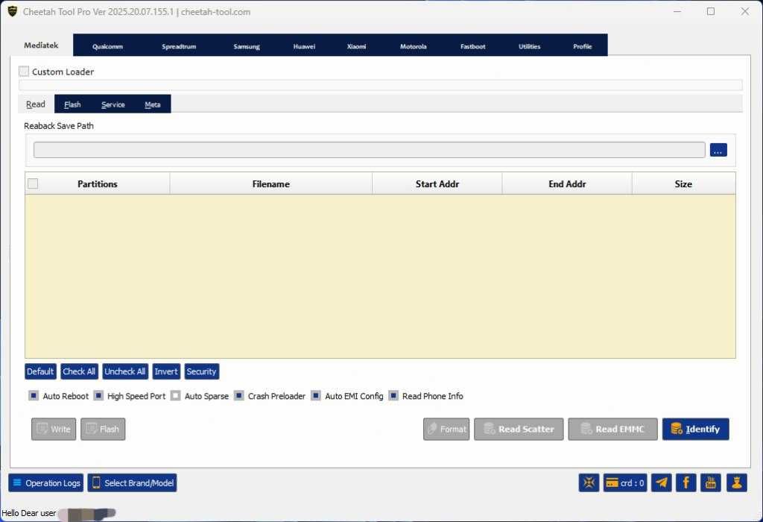Click the Write button
This screenshot has height=522, width=763.
(x=54, y=429)
